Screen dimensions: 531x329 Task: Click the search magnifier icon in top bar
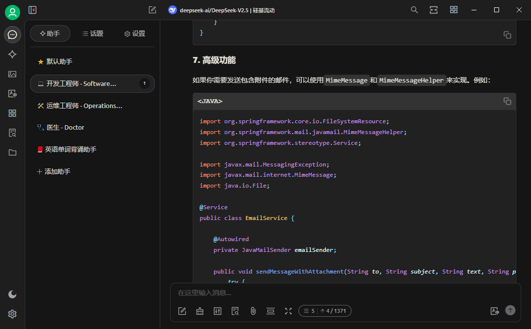pyautogui.click(x=414, y=10)
